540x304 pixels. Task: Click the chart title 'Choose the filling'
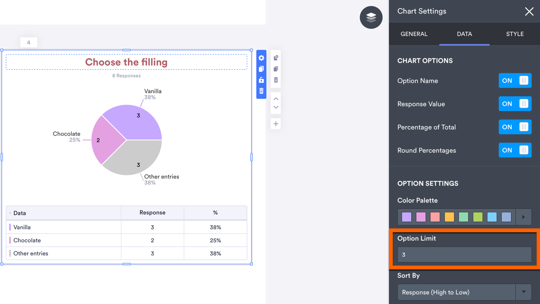127,62
